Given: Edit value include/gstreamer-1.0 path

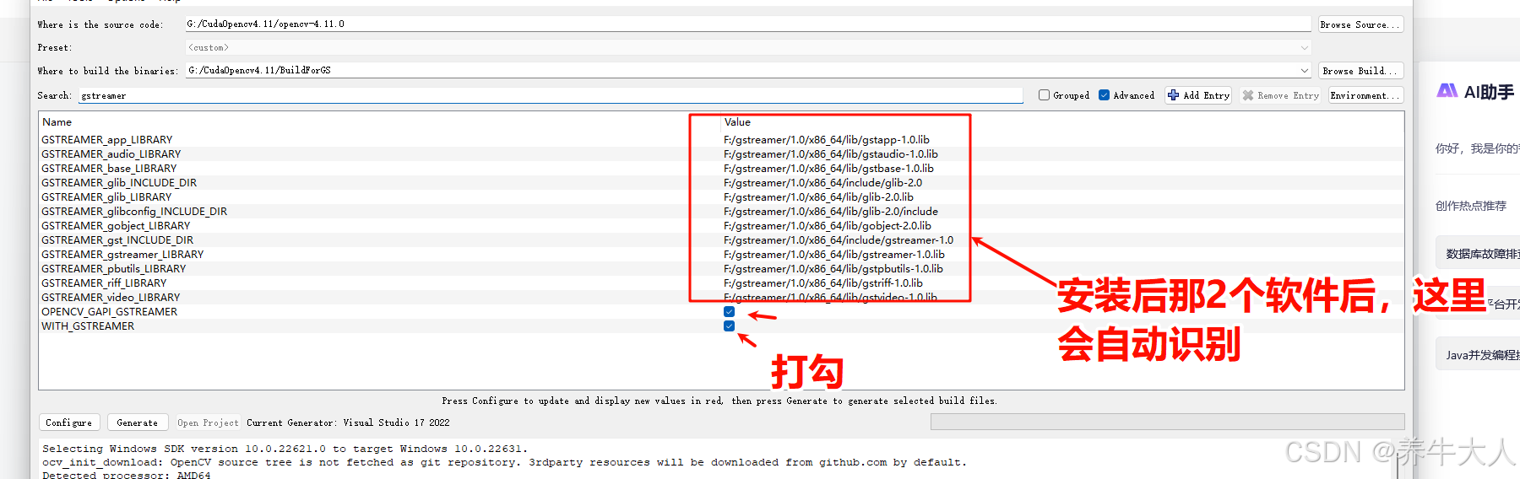Looking at the screenshot, I should tap(839, 240).
